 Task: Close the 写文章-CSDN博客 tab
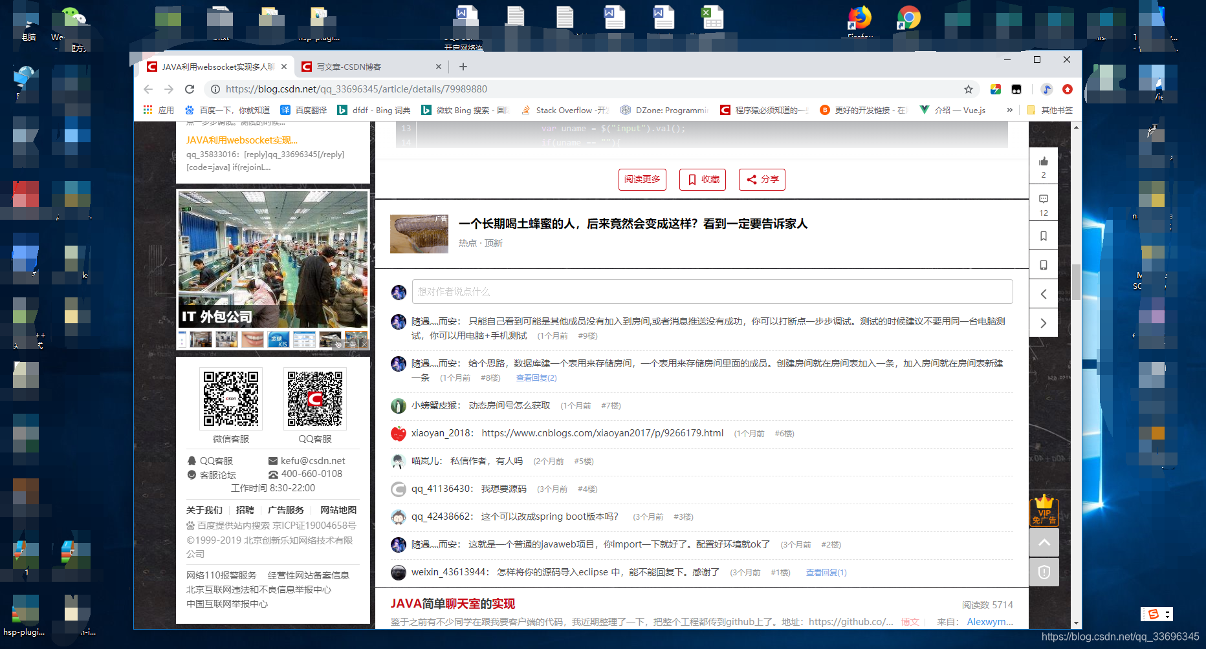coord(439,67)
